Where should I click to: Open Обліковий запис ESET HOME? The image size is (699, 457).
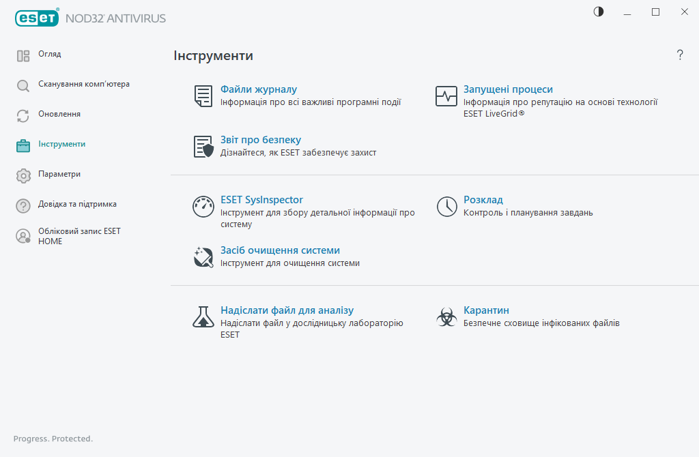(79, 236)
